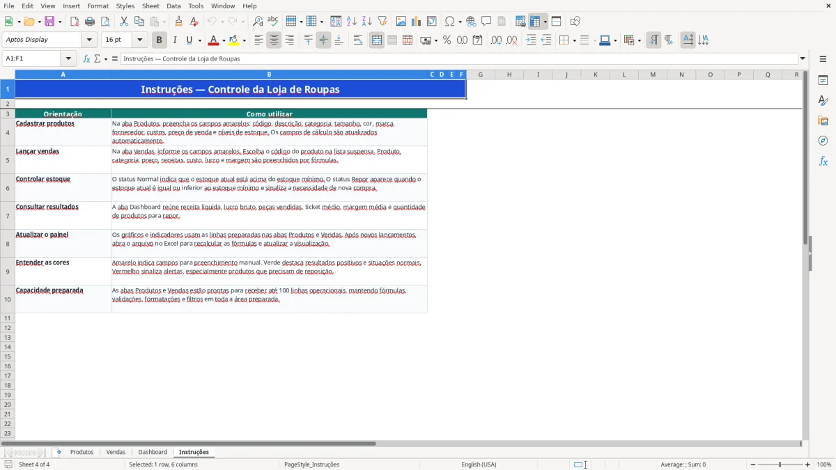Image resolution: width=836 pixels, height=470 pixels.
Task: Insert hyperlink icon
Action: pyautogui.click(x=471, y=22)
